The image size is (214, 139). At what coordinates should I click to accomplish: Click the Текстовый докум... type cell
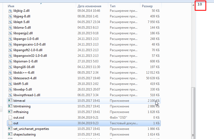pos(124,123)
